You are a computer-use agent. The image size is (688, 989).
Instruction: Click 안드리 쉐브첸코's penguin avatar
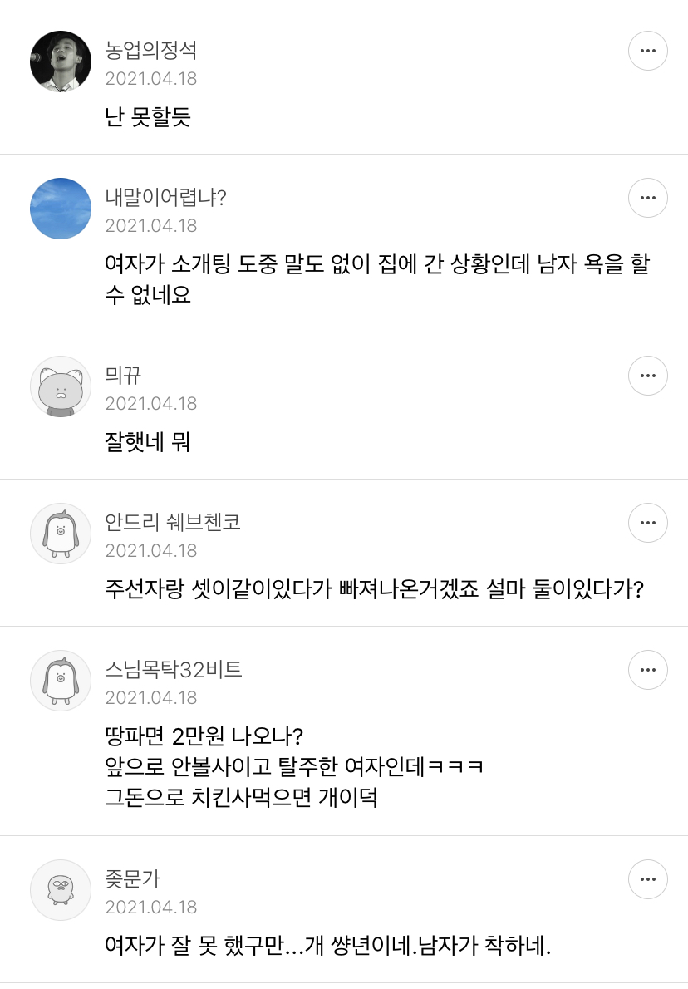point(61,534)
